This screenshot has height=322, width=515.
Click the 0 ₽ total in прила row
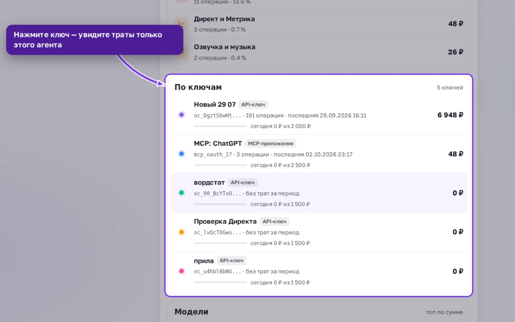pos(458,271)
